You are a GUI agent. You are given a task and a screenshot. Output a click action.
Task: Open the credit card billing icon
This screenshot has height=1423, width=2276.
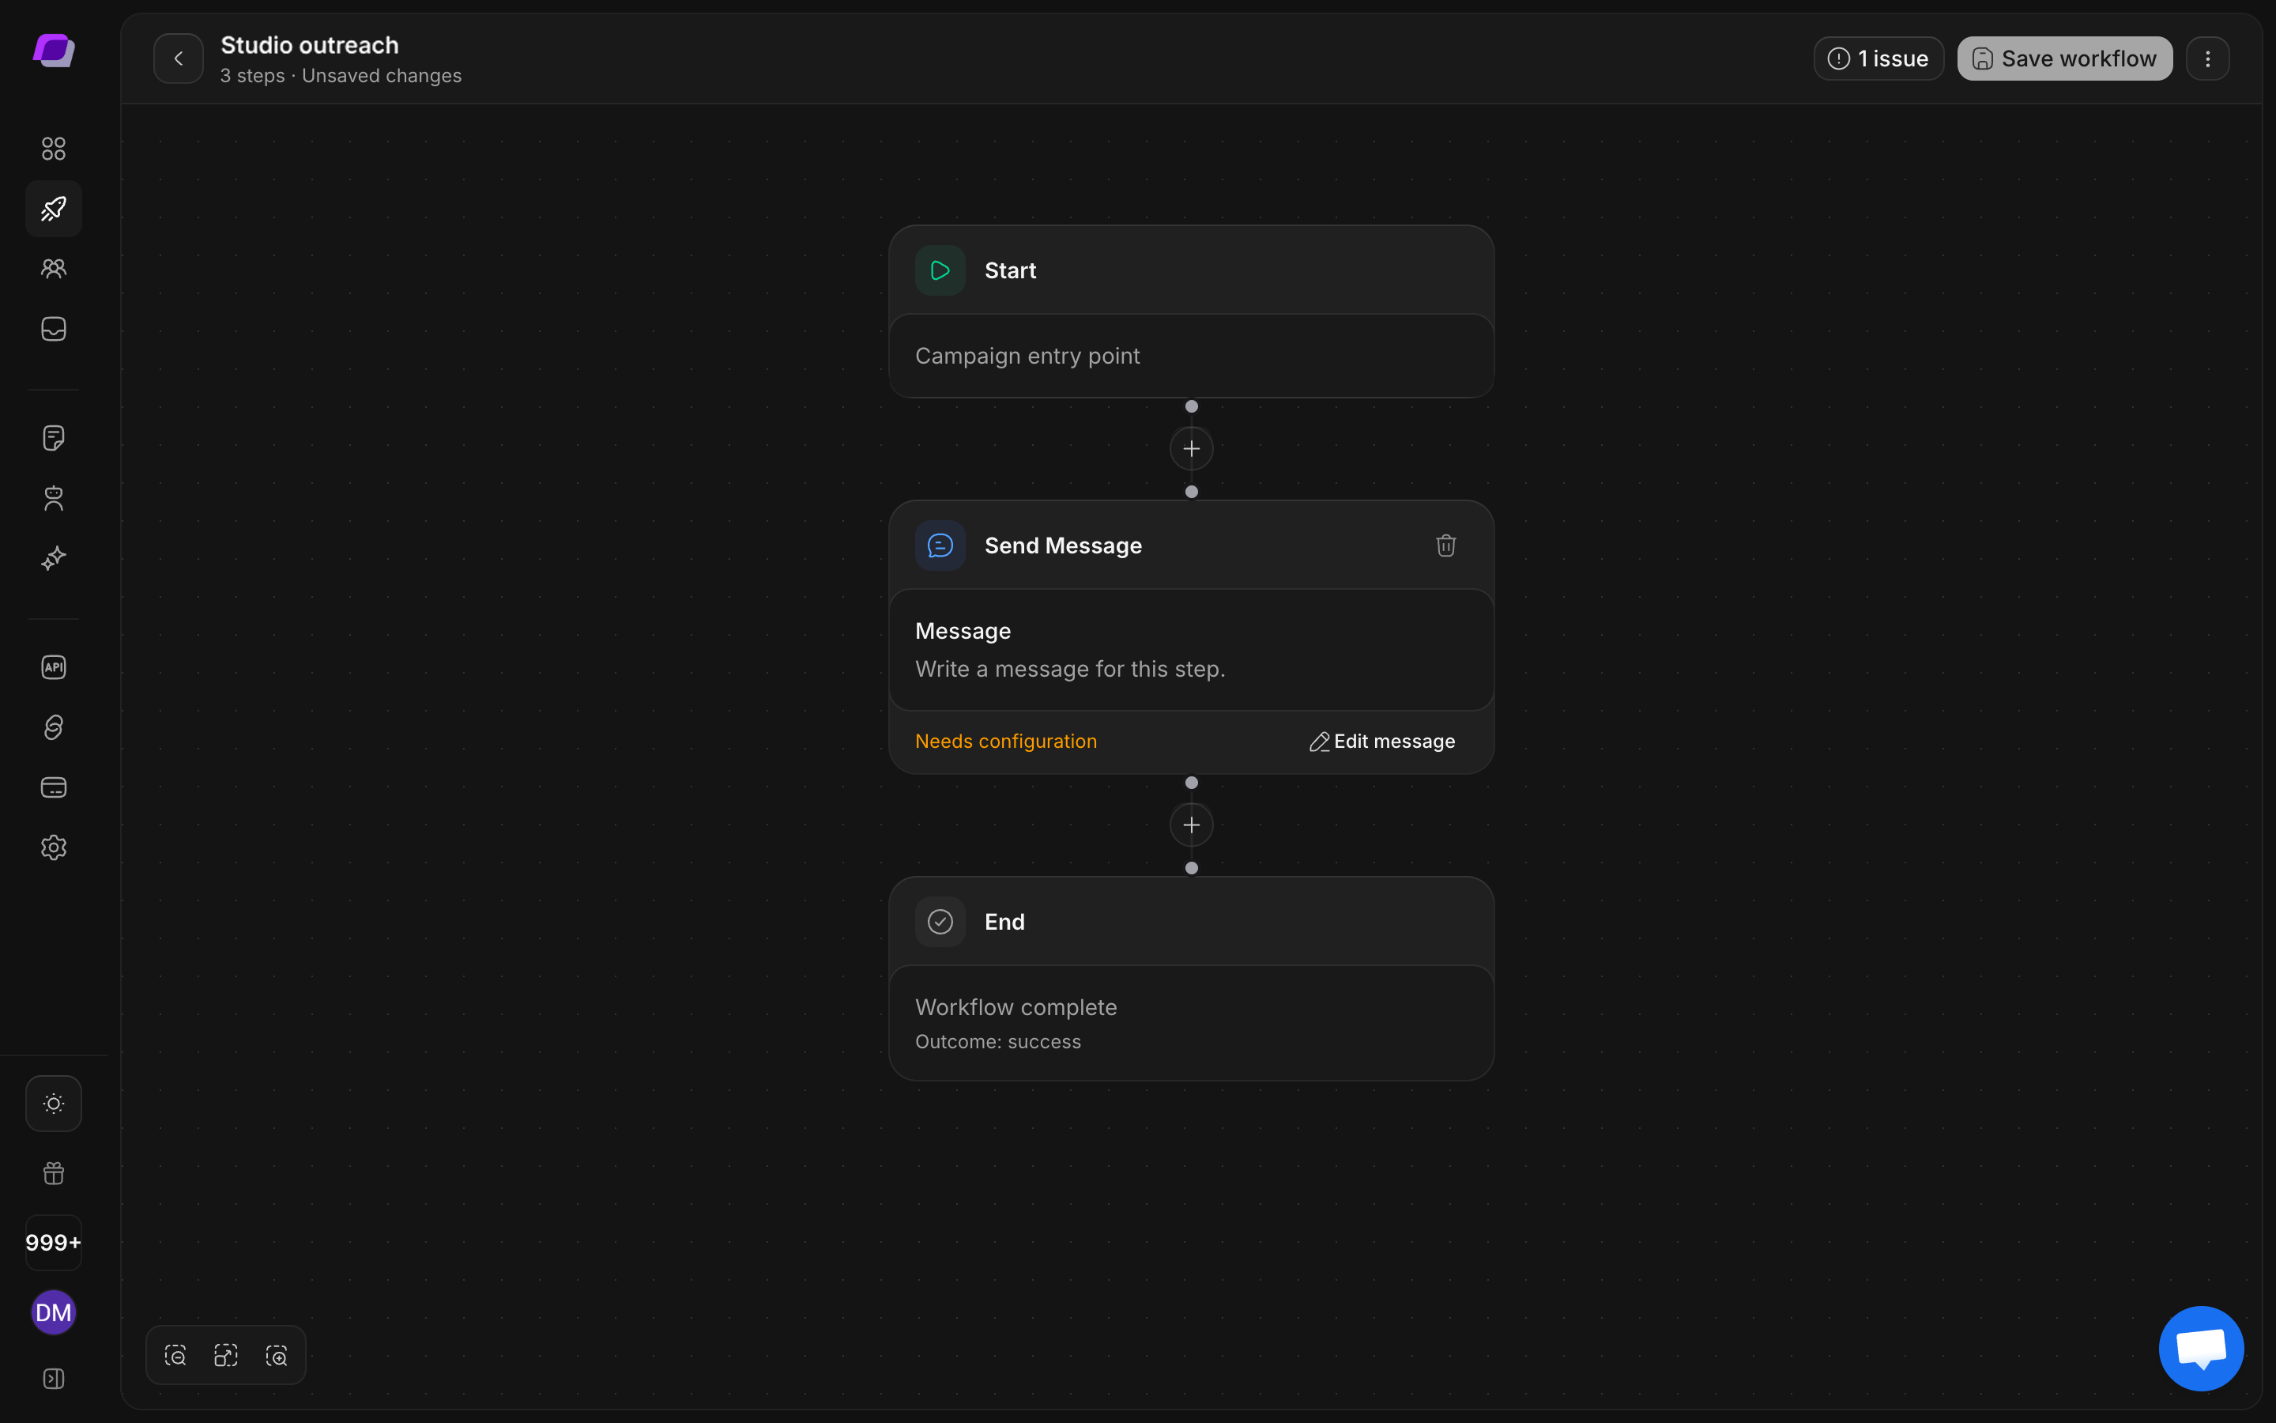54,787
